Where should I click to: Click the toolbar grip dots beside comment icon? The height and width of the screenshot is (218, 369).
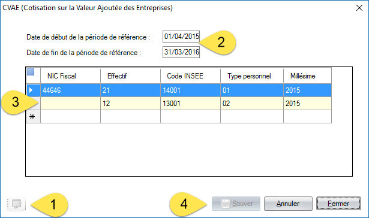coord(8,204)
